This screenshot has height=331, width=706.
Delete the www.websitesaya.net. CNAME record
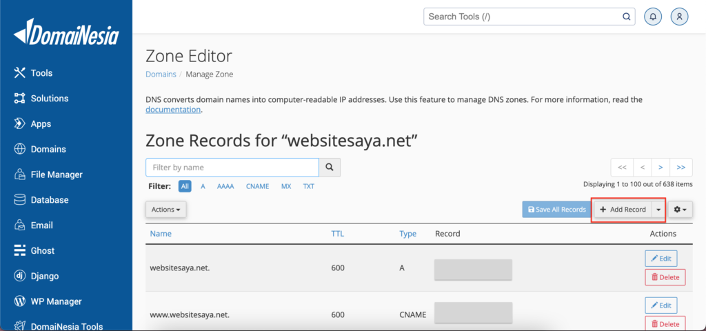(x=665, y=324)
